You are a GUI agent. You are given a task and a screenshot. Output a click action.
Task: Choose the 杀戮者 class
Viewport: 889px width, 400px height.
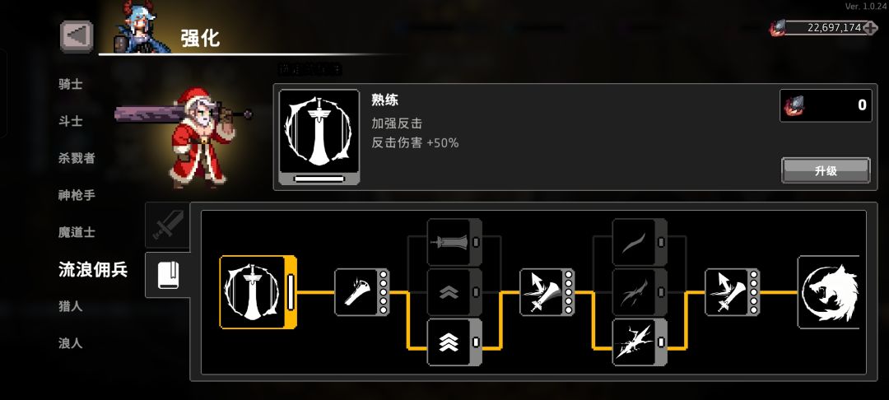coord(77,158)
